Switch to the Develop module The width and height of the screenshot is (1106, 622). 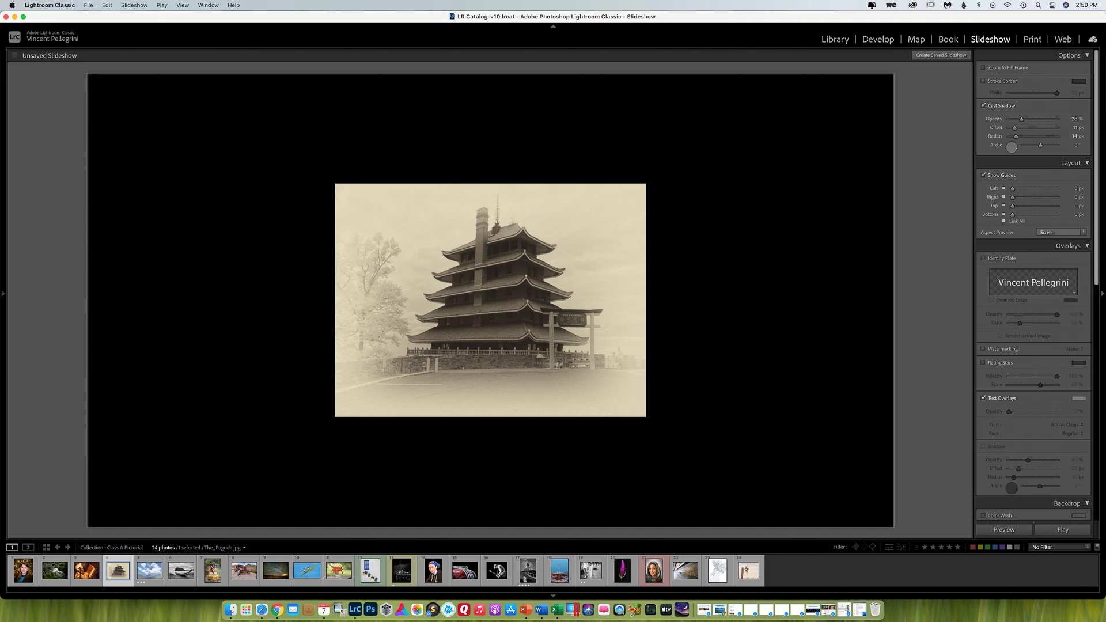point(878,39)
